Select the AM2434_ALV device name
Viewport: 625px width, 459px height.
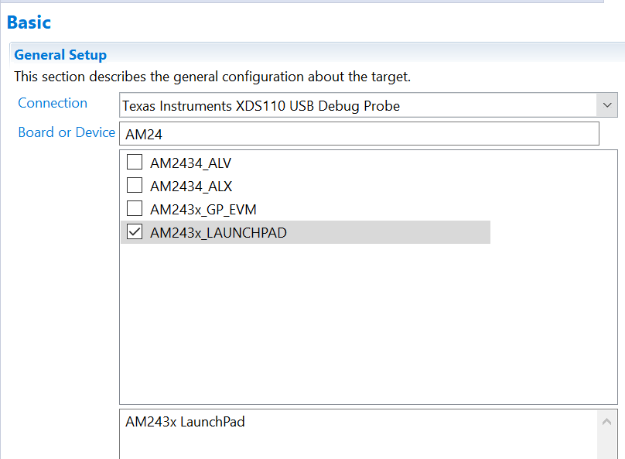tap(190, 163)
